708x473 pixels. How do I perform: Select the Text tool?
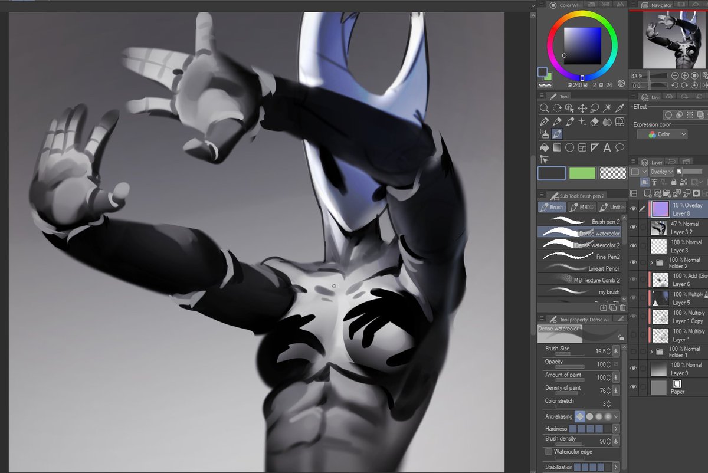coord(607,147)
